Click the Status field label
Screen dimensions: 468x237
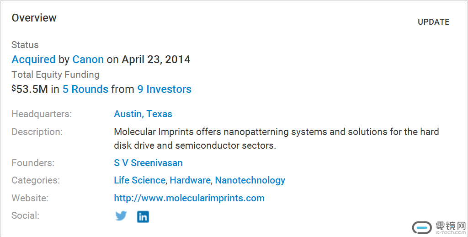tap(25, 45)
